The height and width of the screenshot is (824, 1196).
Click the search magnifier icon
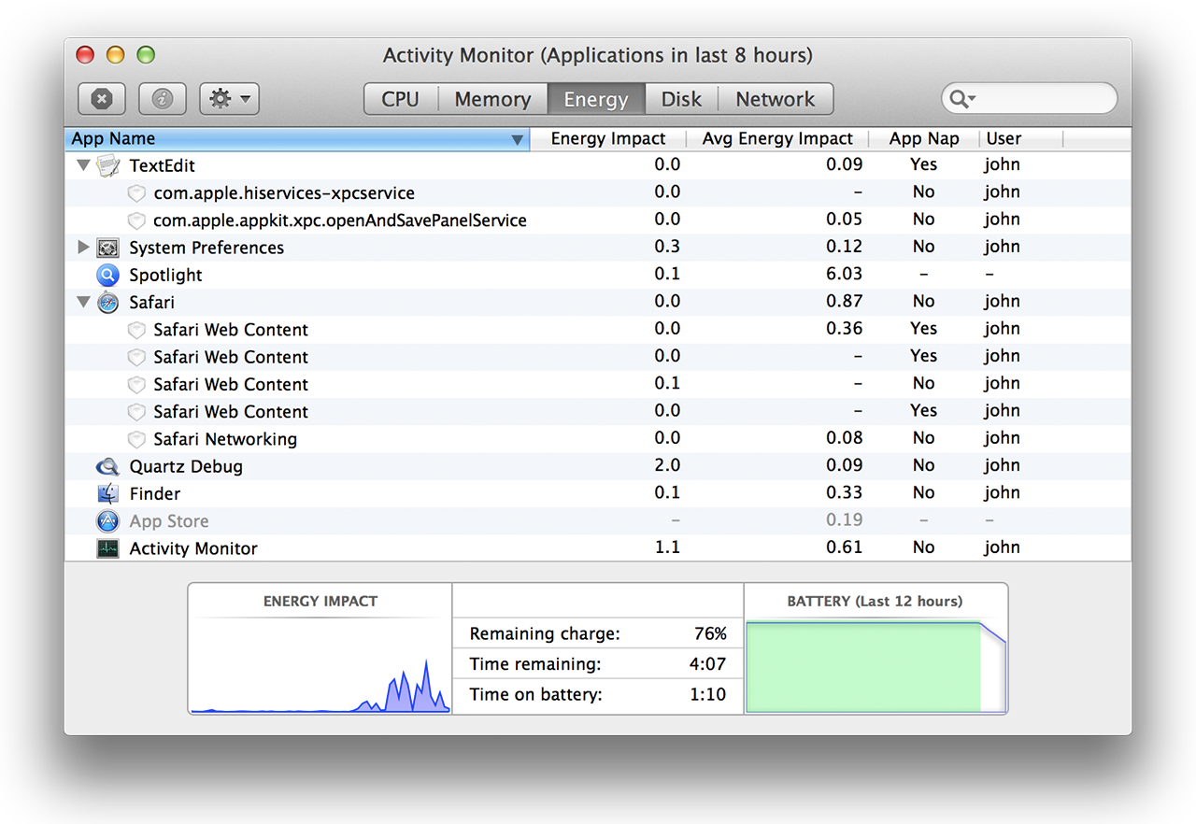(961, 99)
